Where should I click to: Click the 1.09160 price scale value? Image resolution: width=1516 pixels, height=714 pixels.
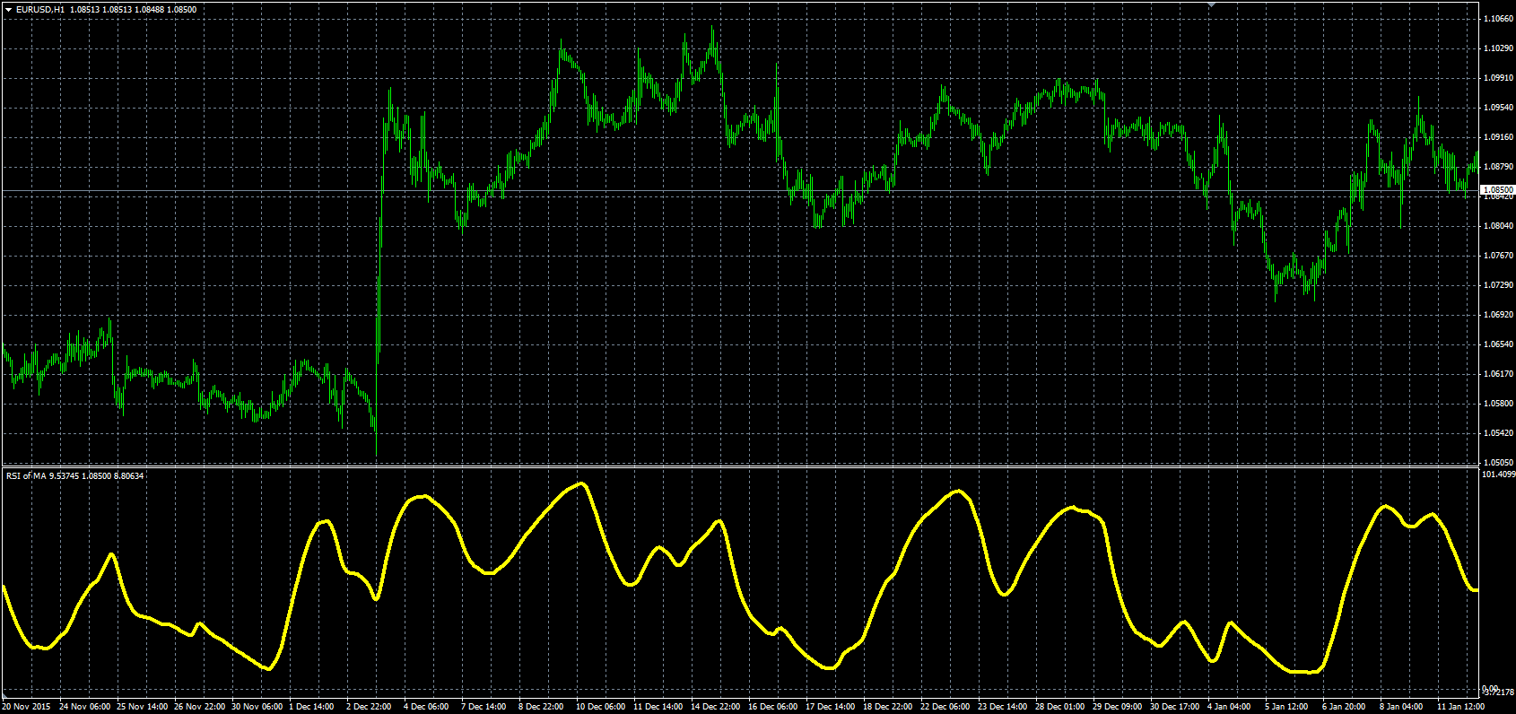point(1499,137)
